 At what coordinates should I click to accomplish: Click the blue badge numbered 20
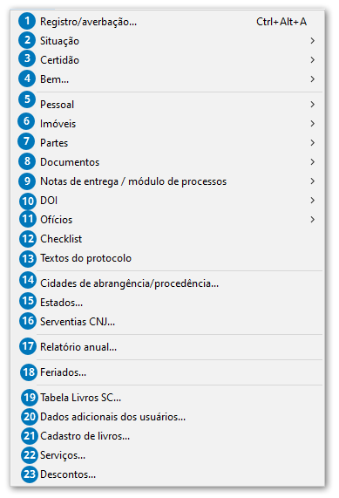tap(30, 416)
